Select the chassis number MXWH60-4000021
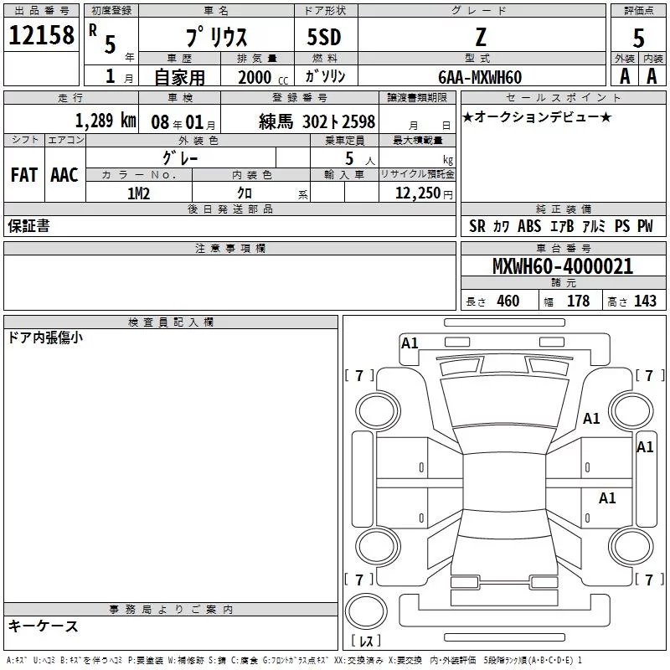Screen dimensions: 670x670 563,266
